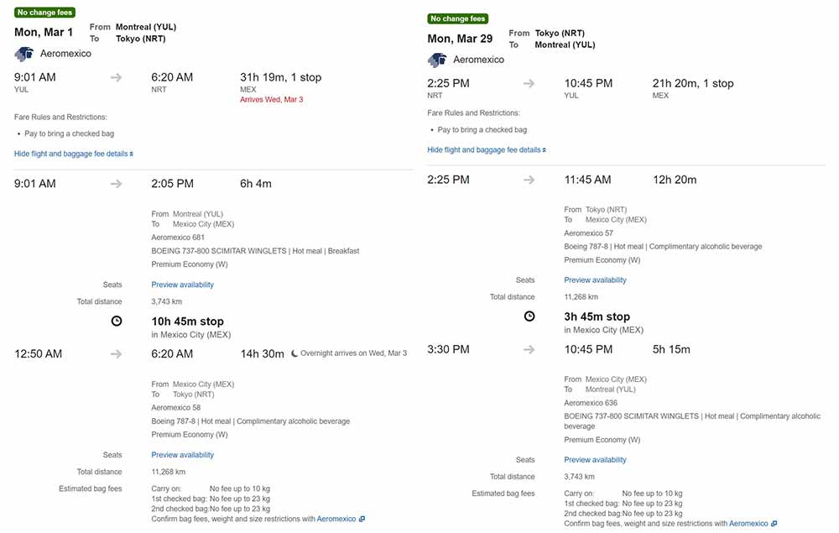Click the arrow icon between 2:25 PM and 11:45 AM

point(529,180)
